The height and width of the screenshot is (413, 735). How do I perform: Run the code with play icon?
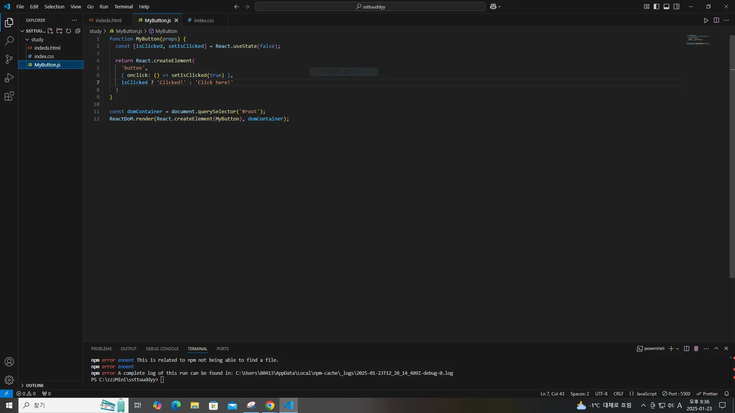706,20
